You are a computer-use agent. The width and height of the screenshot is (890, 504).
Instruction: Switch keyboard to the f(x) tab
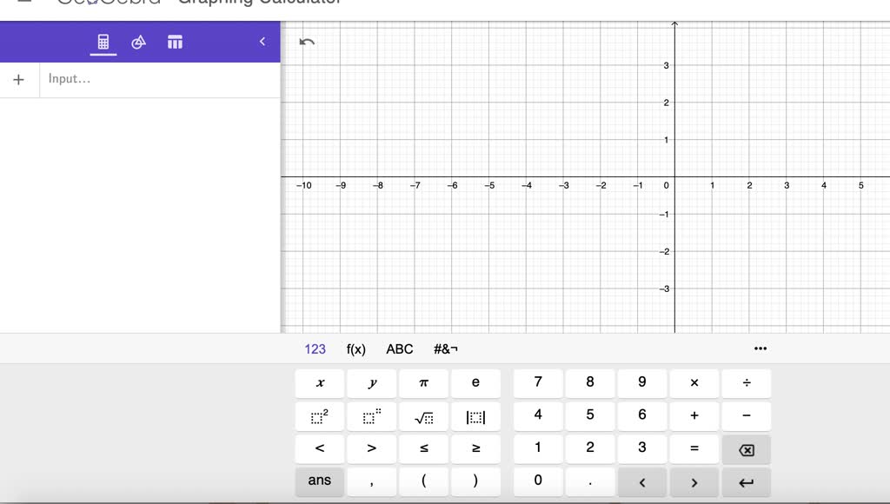[x=355, y=349]
